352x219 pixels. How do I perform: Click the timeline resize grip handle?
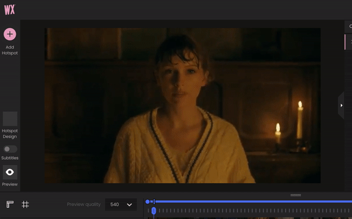coord(296,195)
